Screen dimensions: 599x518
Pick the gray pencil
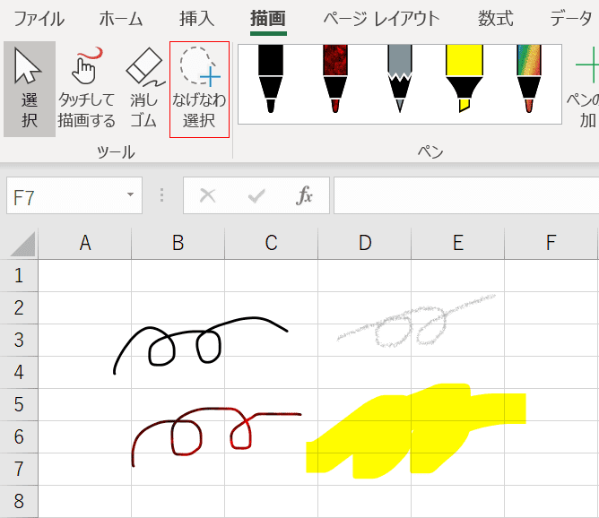[400, 79]
